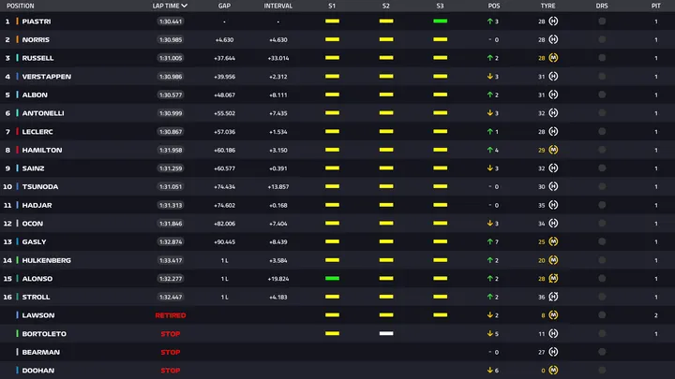Click Lawson's pit count 2
The height and width of the screenshot is (379, 675).
pos(655,315)
